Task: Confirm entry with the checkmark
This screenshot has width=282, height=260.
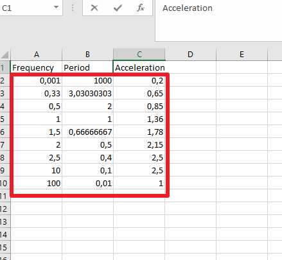Action: click(x=118, y=8)
